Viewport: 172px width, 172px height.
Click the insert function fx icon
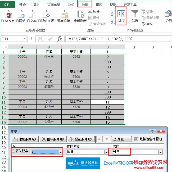(x=59, y=39)
